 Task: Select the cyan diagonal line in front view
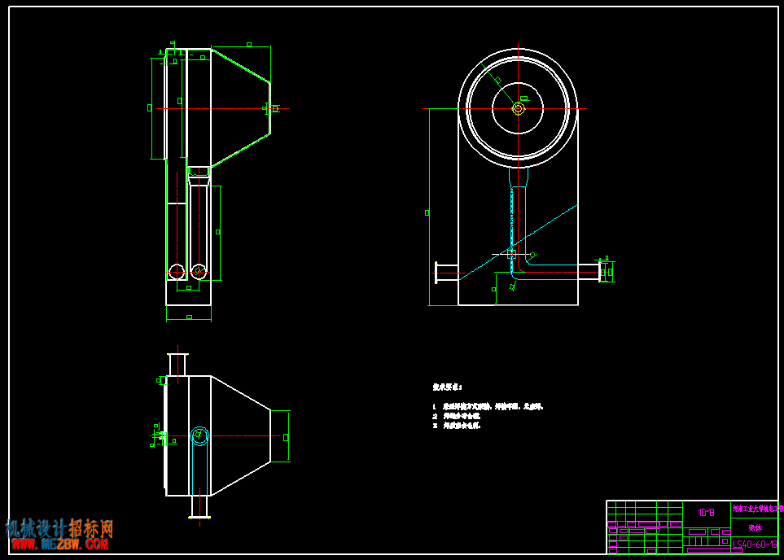(x=519, y=241)
